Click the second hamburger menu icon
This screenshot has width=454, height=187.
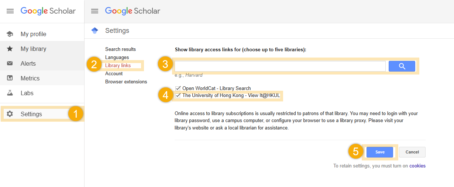point(94,11)
